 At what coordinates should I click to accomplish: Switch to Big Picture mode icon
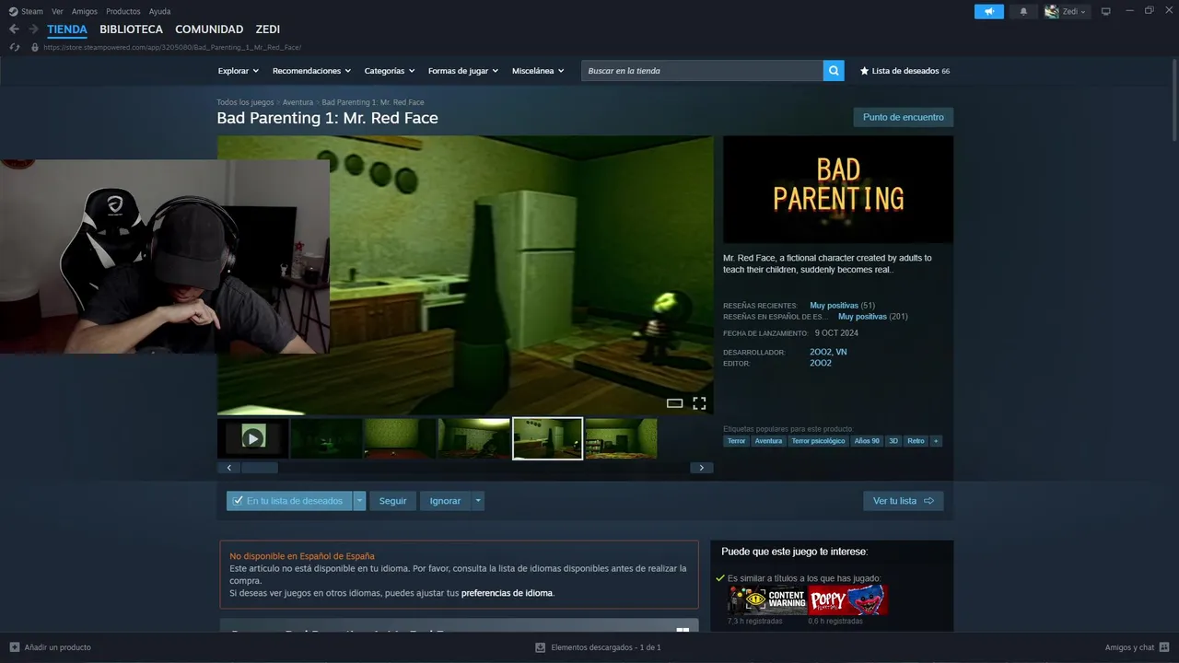tap(1106, 11)
